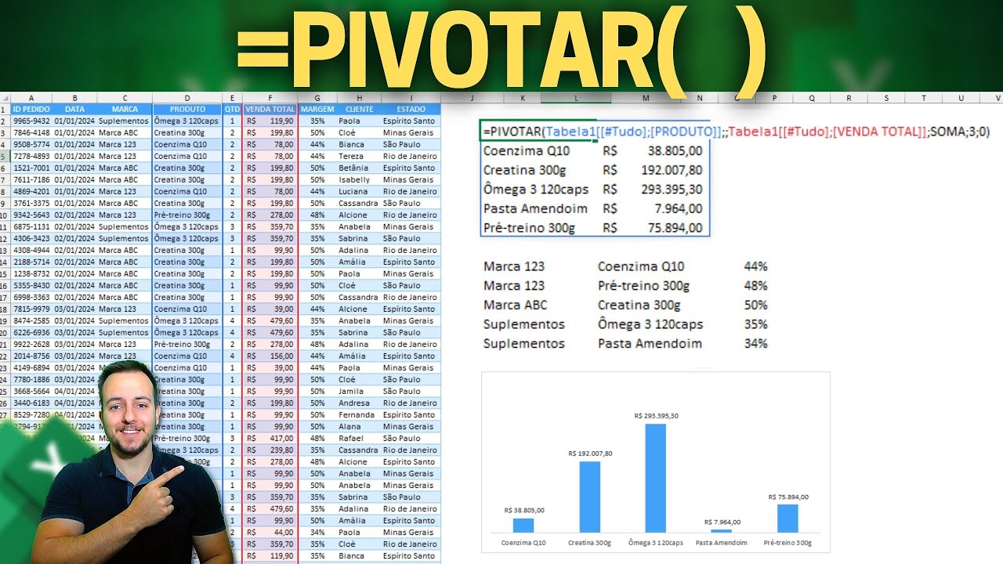1003x564 pixels.
Task: Select client cell Betânia
Action: 359,168
